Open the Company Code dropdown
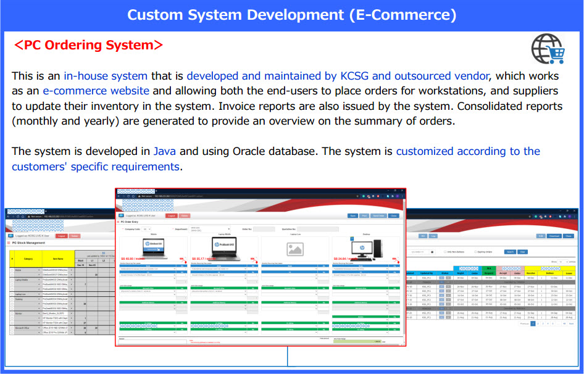 pos(147,228)
